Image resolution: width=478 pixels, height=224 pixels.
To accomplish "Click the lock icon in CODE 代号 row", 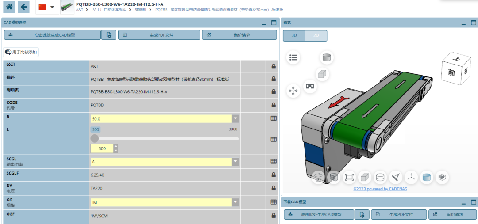I will 274,105.
